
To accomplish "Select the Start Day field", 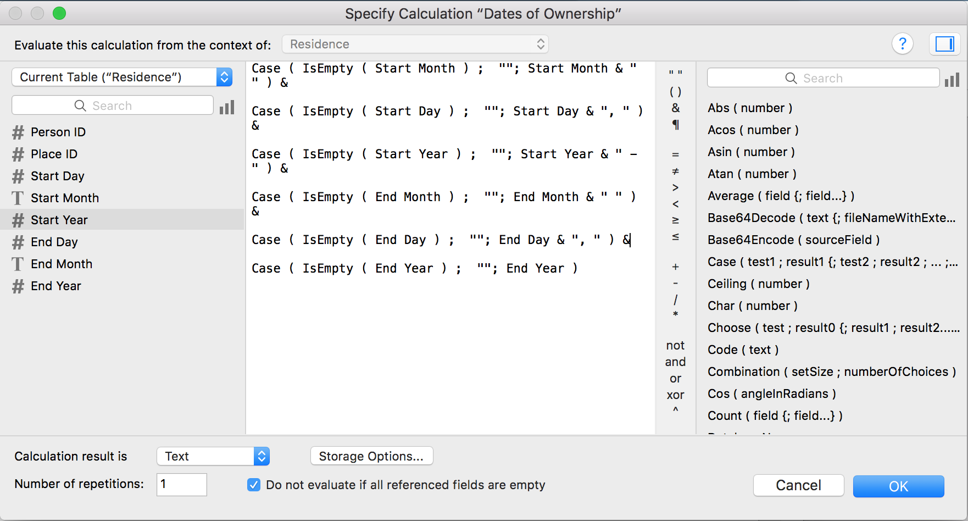I will click(122, 176).
